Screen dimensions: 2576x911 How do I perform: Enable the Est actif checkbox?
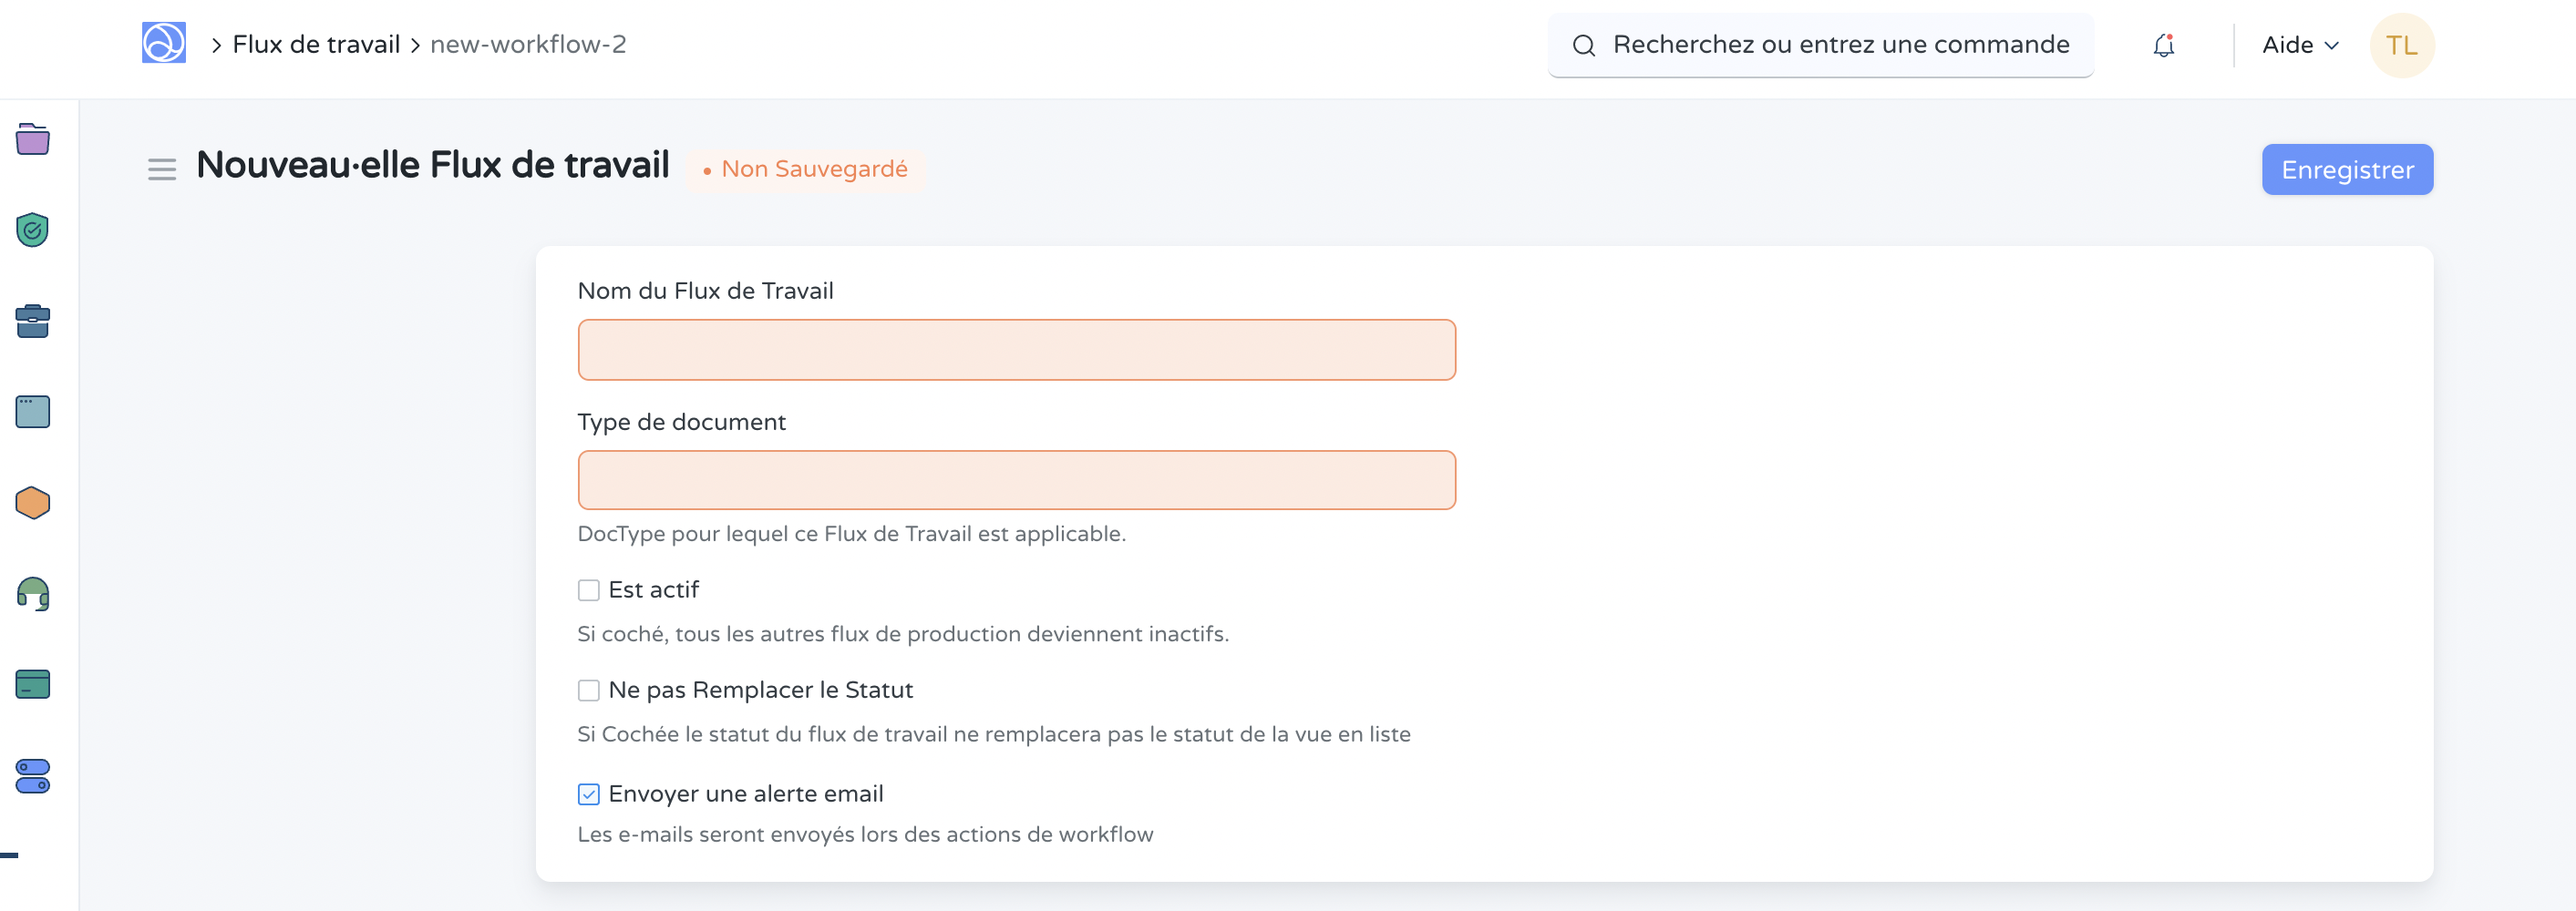point(588,590)
